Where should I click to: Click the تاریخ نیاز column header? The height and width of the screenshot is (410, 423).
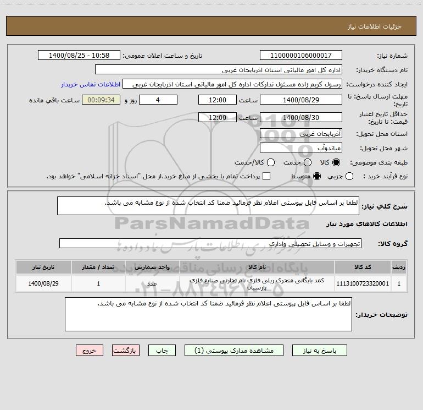coord(43,267)
